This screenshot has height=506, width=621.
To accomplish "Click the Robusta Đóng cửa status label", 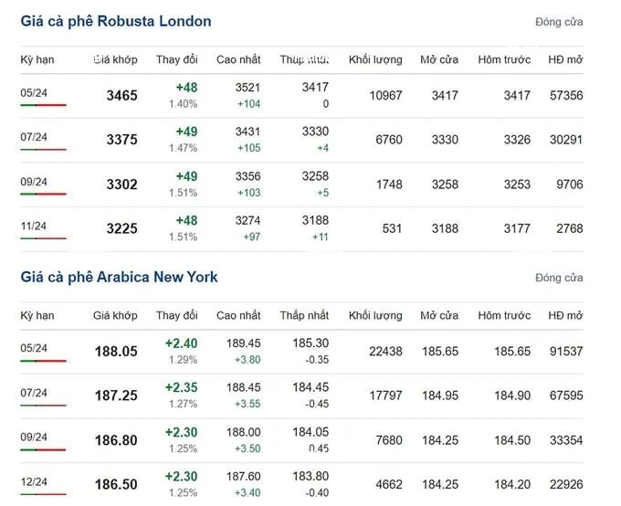I will 559,22.
